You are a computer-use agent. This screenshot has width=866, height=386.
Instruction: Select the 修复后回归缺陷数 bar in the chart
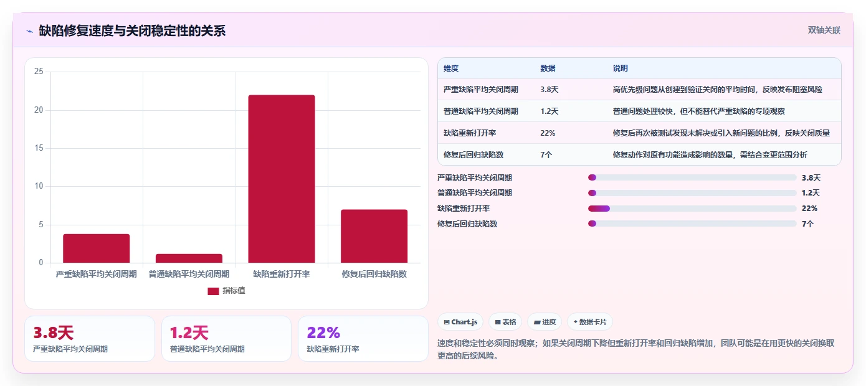[x=374, y=236]
